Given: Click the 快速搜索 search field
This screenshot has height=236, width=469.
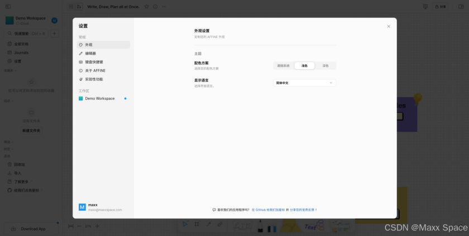Looking at the screenshot, I should pos(26,33).
